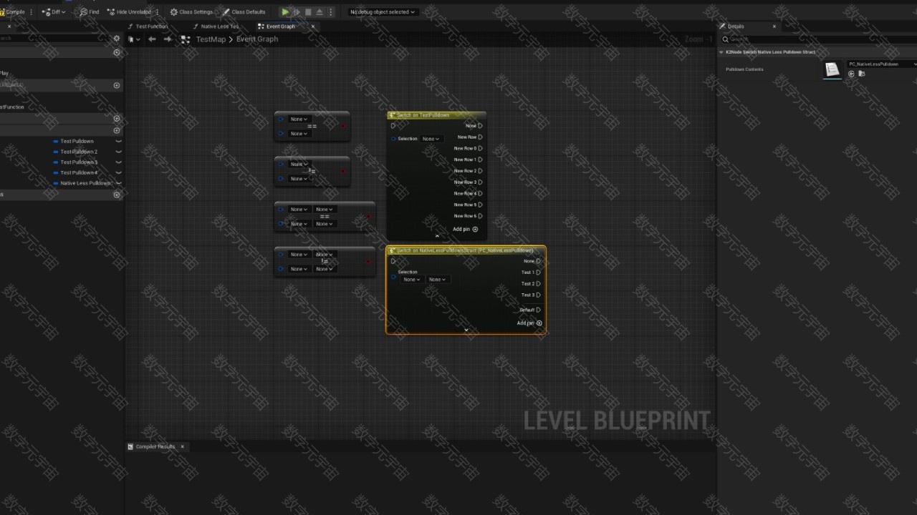917x515 pixels.
Task: Click the TestMap breadcrumb
Action: coord(211,39)
